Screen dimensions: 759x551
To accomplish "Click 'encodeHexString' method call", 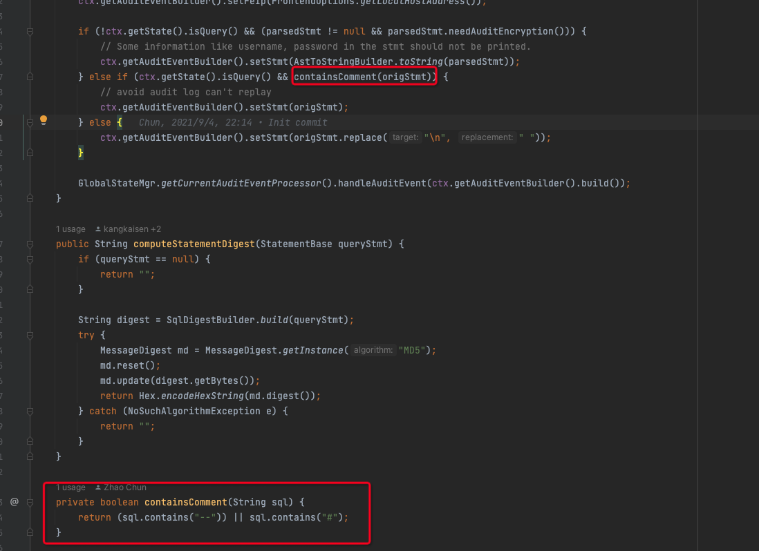I will click(x=203, y=396).
